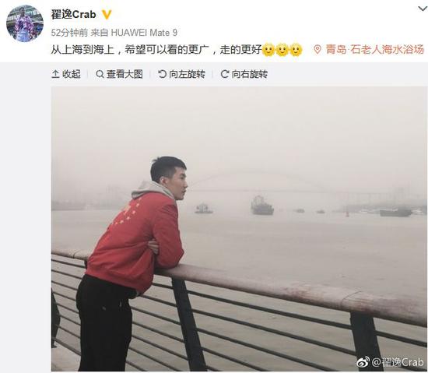Open full-size view with 查看大图
This screenshot has height=373, width=428.
(119, 74)
